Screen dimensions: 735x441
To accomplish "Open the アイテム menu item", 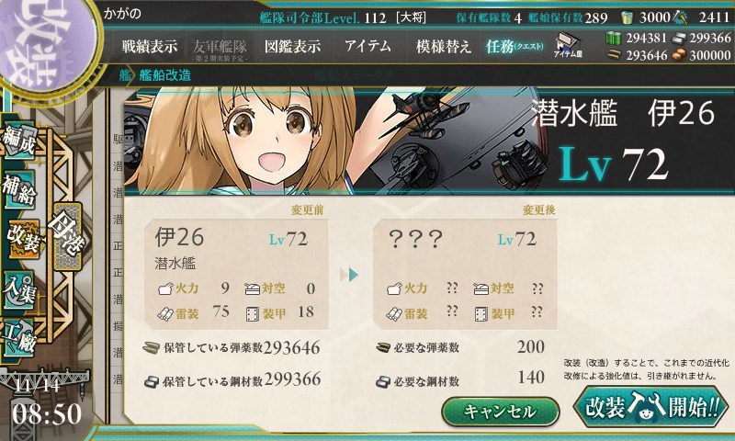I will [368, 46].
